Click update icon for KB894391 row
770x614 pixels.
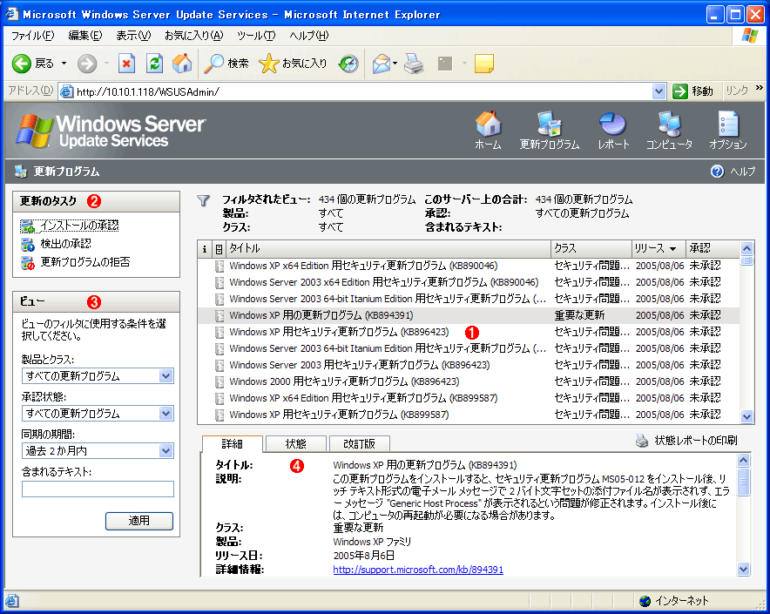pos(220,316)
